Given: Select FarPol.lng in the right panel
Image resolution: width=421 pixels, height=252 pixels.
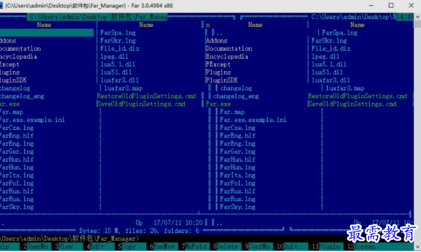Looking at the screenshot, I should 237,184.
